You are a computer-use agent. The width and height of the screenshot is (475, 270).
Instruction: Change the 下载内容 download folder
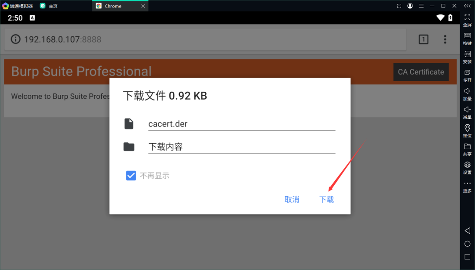point(241,147)
